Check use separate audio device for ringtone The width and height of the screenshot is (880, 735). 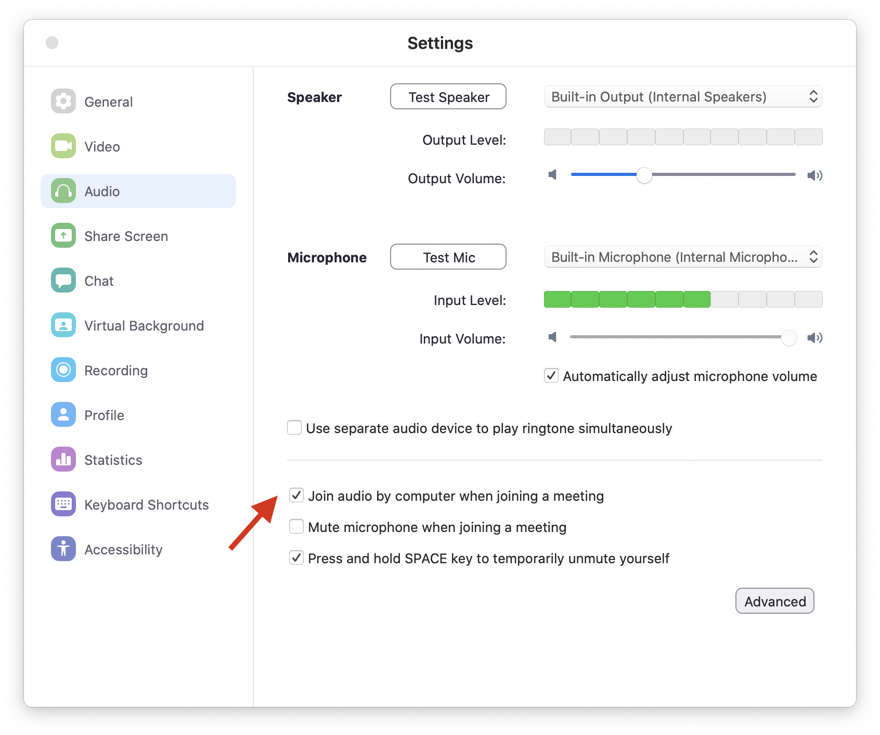pyautogui.click(x=294, y=427)
